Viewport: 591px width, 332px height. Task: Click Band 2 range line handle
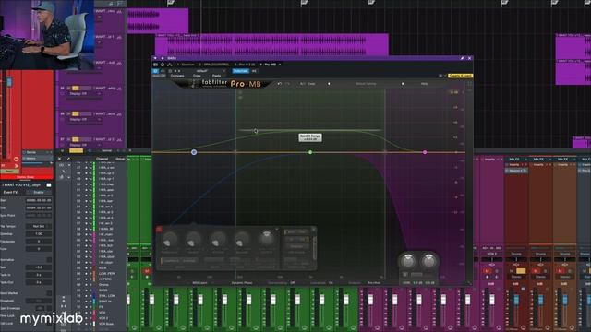pos(310,130)
